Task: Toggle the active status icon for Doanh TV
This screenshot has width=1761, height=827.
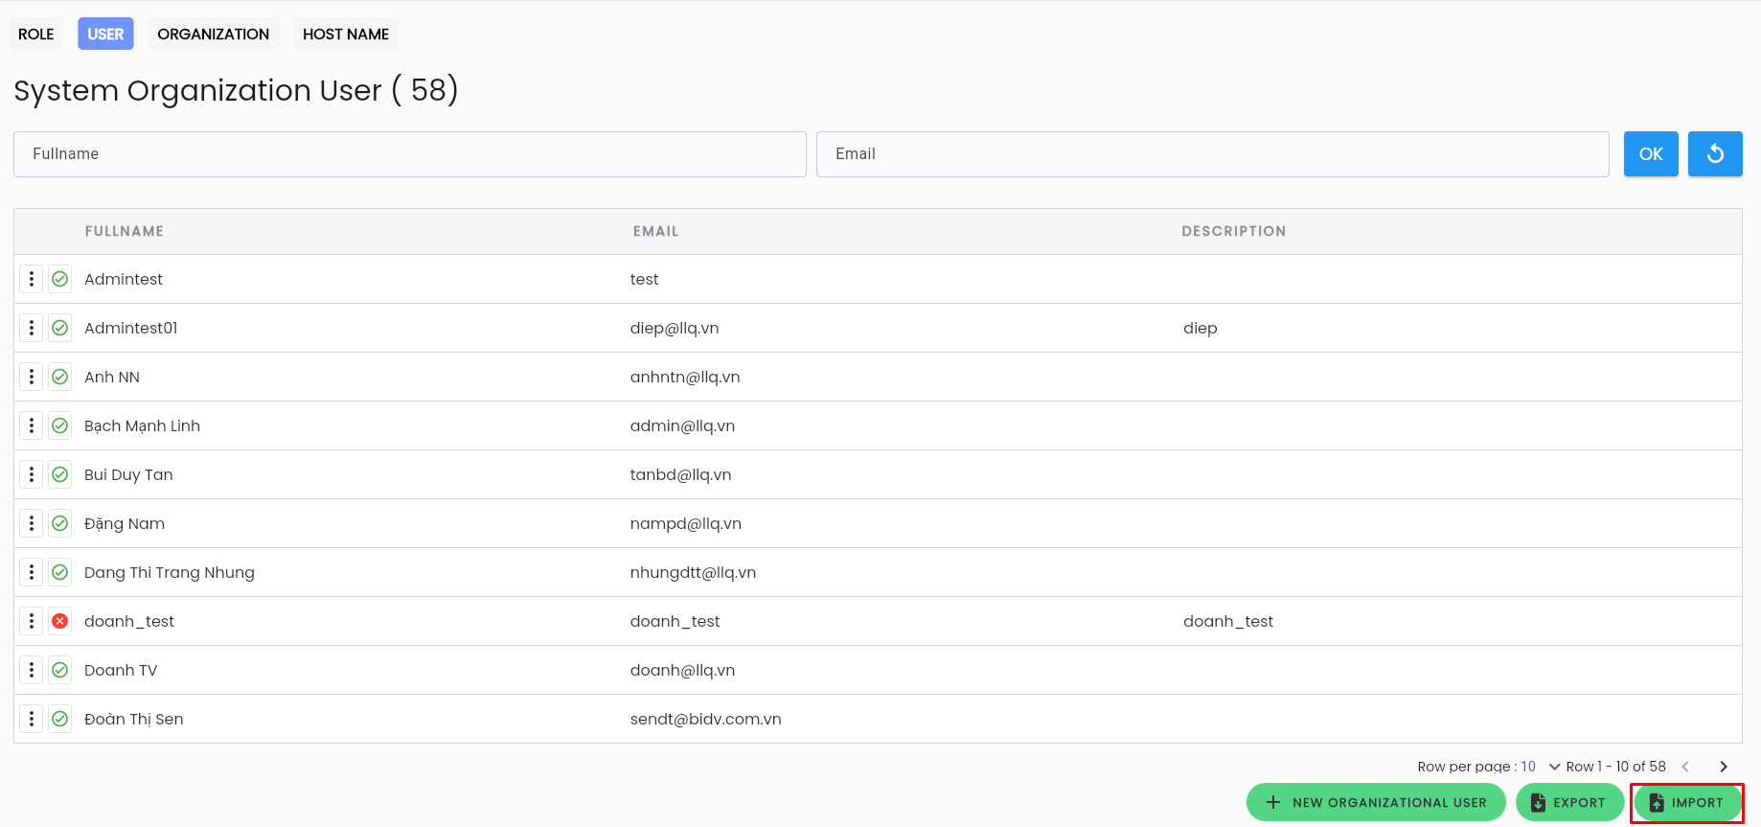Action: [x=60, y=670]
